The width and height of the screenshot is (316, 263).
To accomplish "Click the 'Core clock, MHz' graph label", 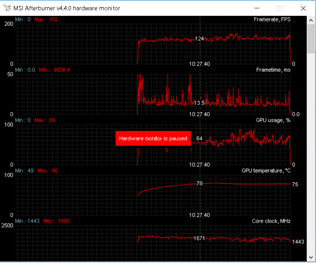I will tap(271, 221).
